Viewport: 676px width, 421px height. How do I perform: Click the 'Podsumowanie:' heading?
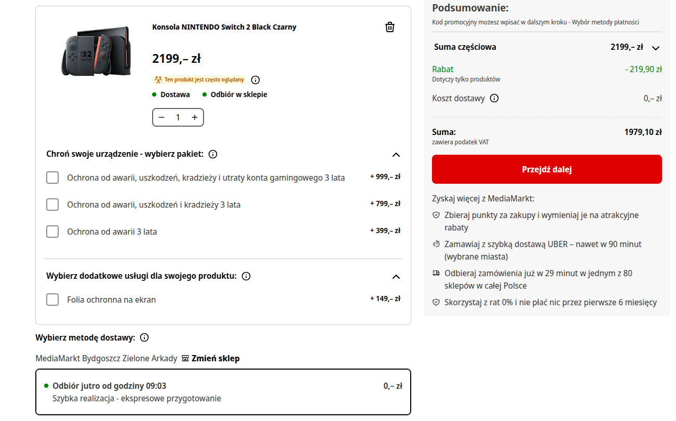(470, 8)
